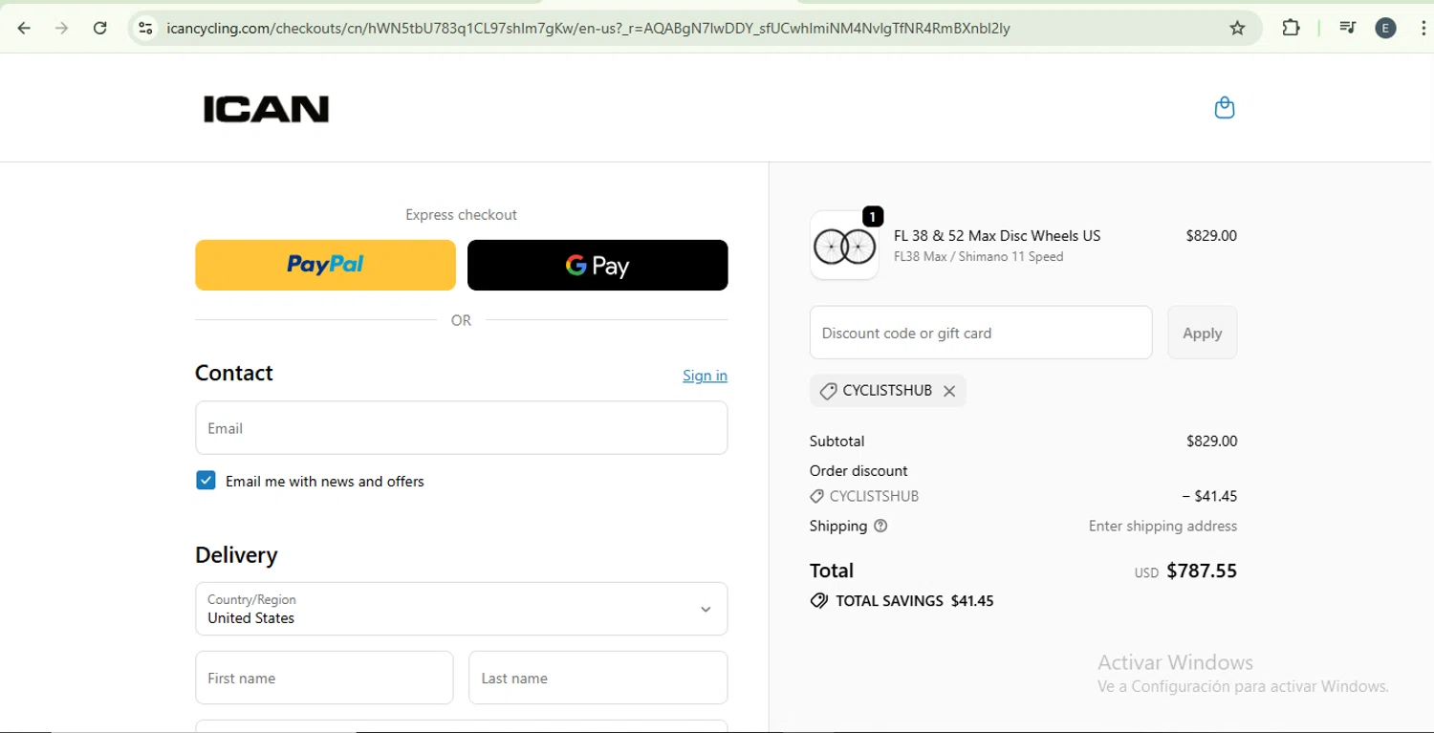Screen dimensions: 1434x733
Task: Click the product title 'FL 38 & 52 Max Disc Wheels US'
Action: [997, 235]
